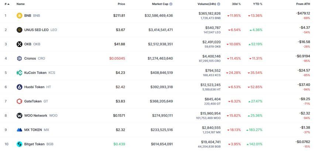Click the Huobi Token flame icon
The image size is (314, 151).
pyautogui.click(x=20, y=87)
